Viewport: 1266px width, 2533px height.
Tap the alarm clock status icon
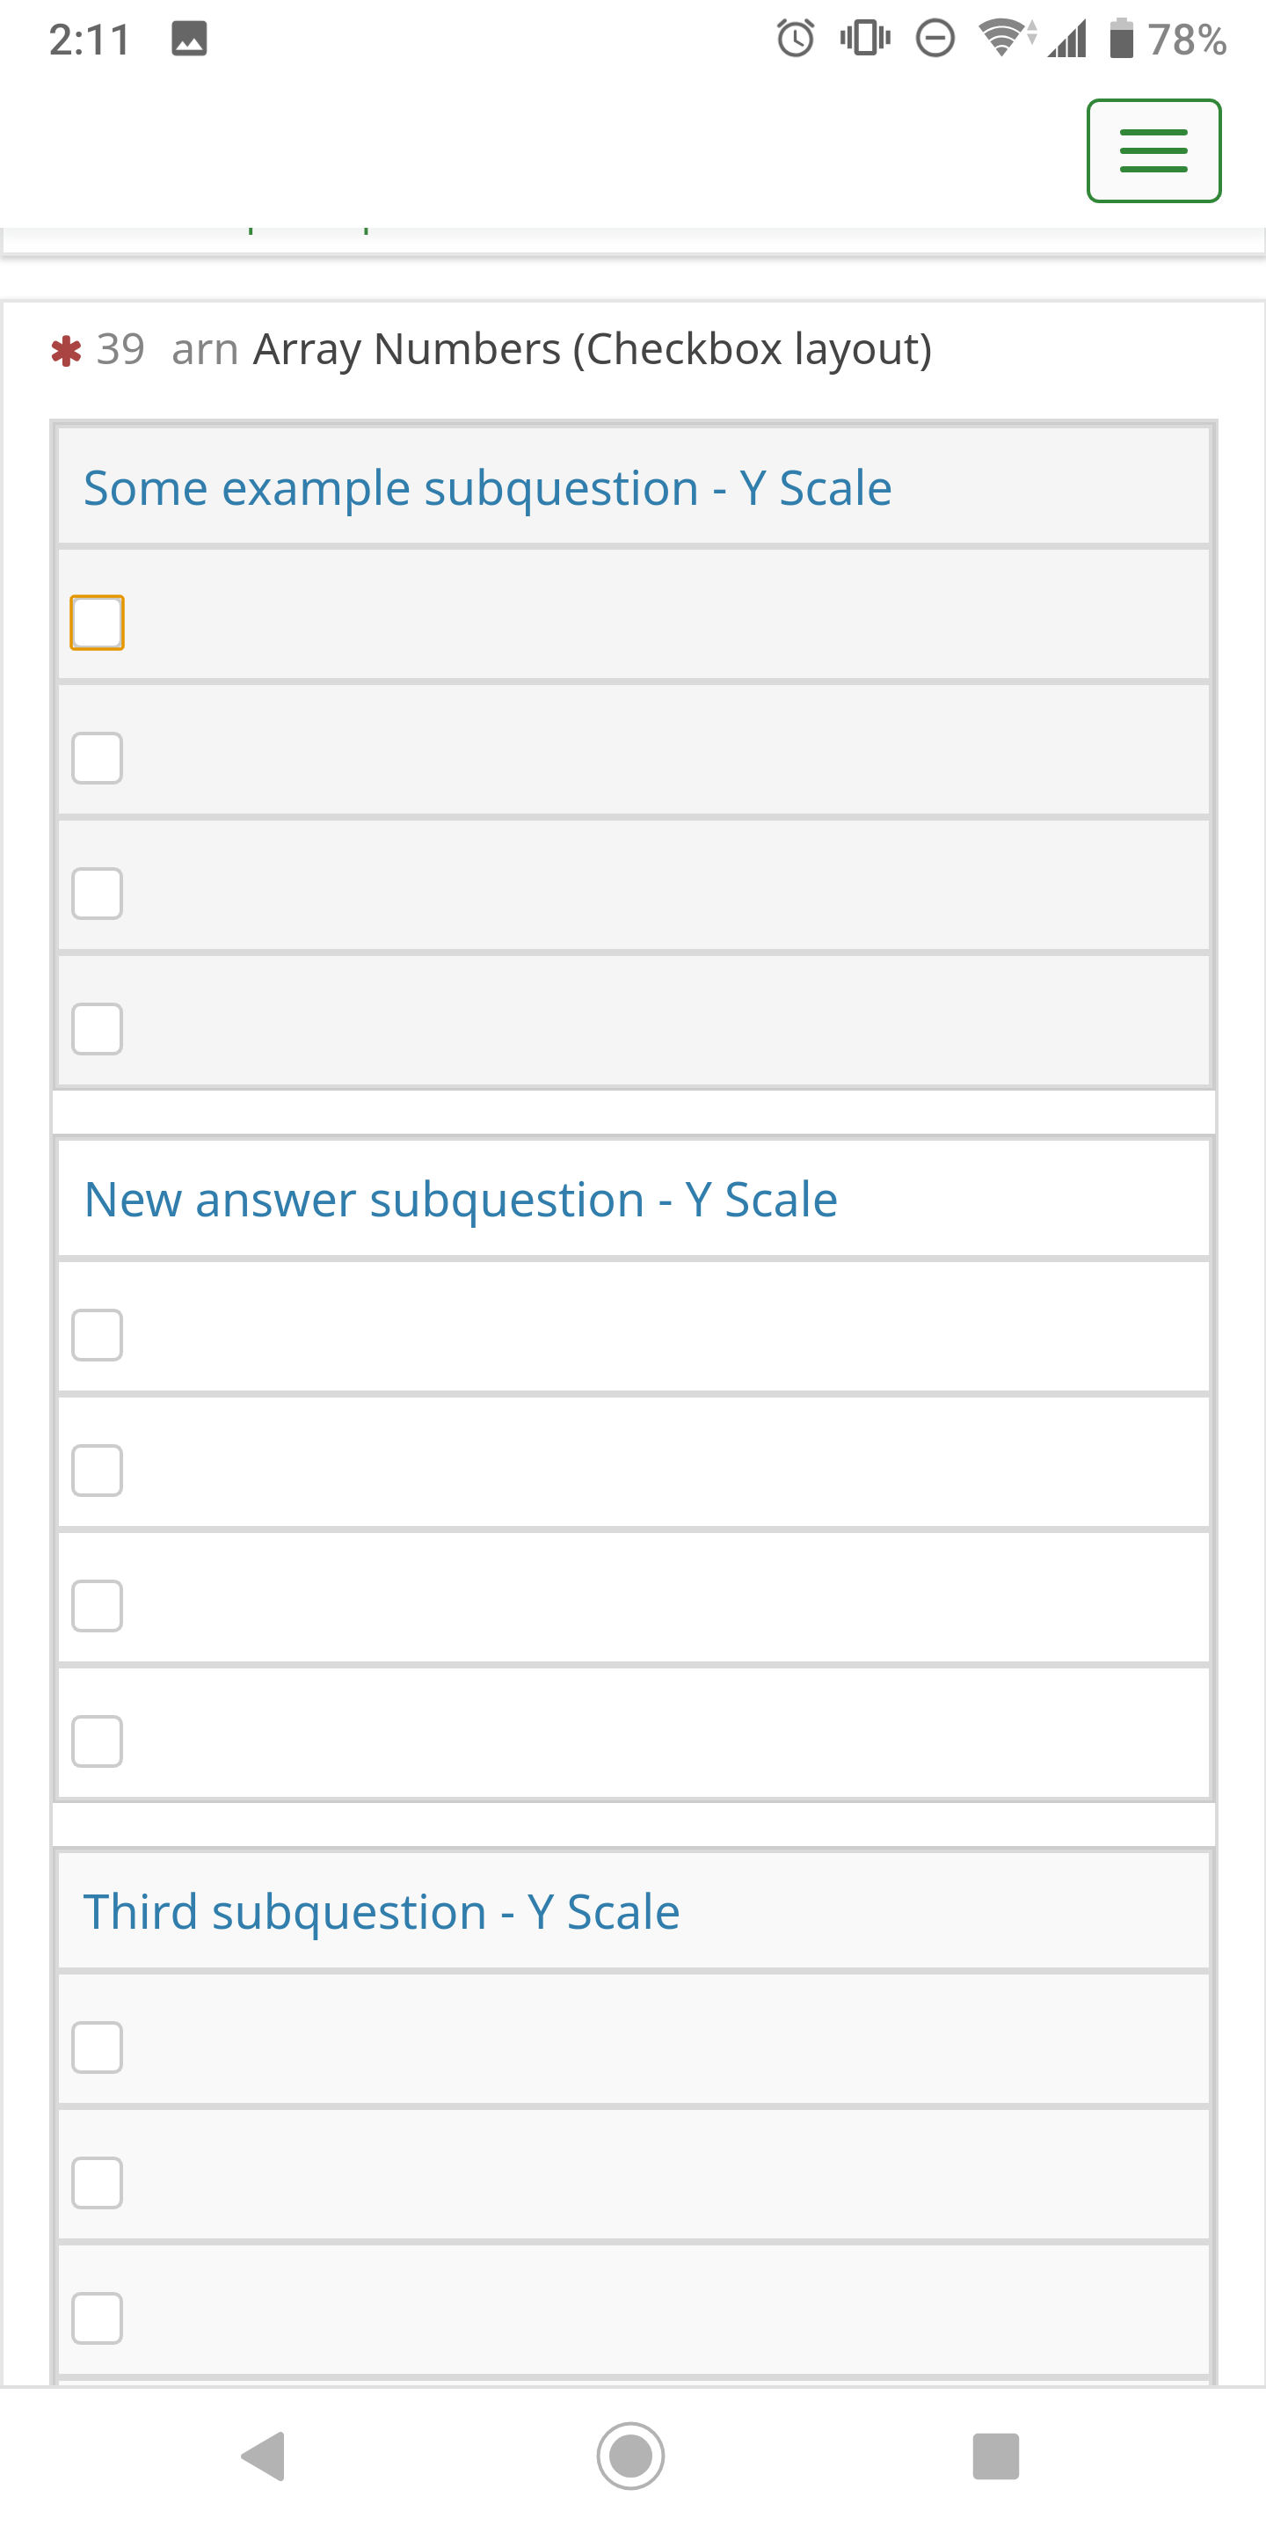tap(795, 40)
